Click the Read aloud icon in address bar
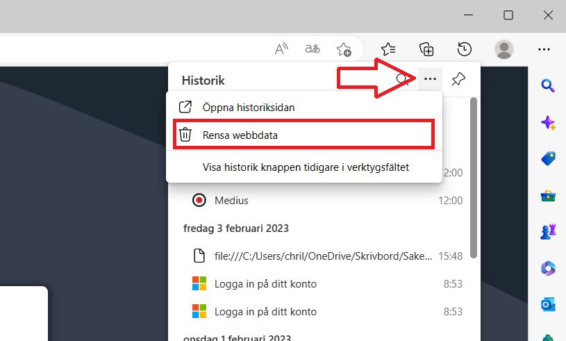 pos(281,49)
